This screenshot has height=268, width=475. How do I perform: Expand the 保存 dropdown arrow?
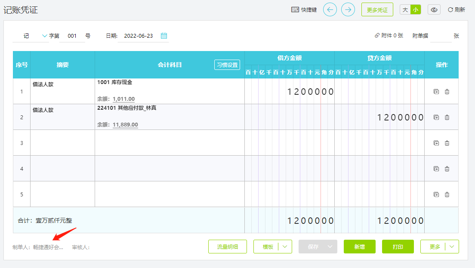(330, 247)
